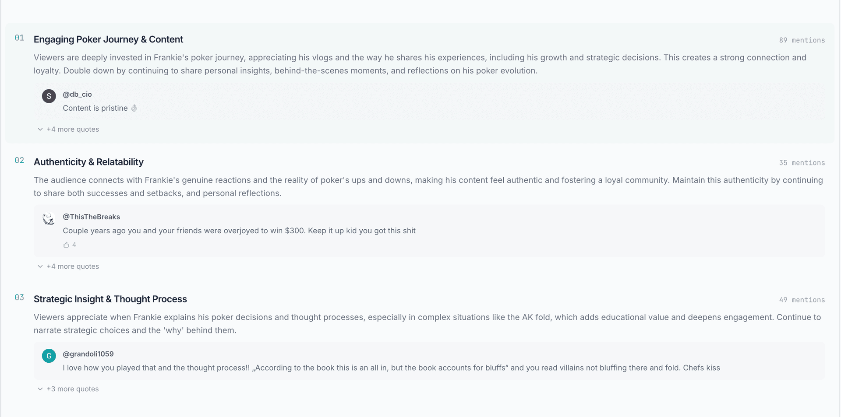Select the "Engaging Poker Journey & Content" heading
Image resolution: width=841 pixels, height=417 pixels.
coord(108,39)
